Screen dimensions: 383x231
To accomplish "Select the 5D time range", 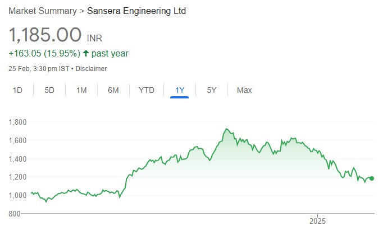I will coord(49,90).
